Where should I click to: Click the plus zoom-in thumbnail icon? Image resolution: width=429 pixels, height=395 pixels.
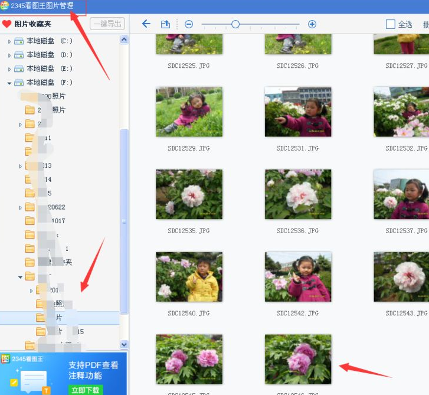tap(312, 24)
